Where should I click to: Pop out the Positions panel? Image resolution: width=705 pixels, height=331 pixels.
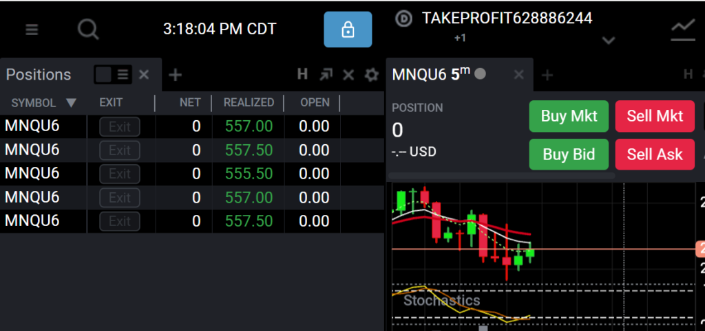click(326, 75)
